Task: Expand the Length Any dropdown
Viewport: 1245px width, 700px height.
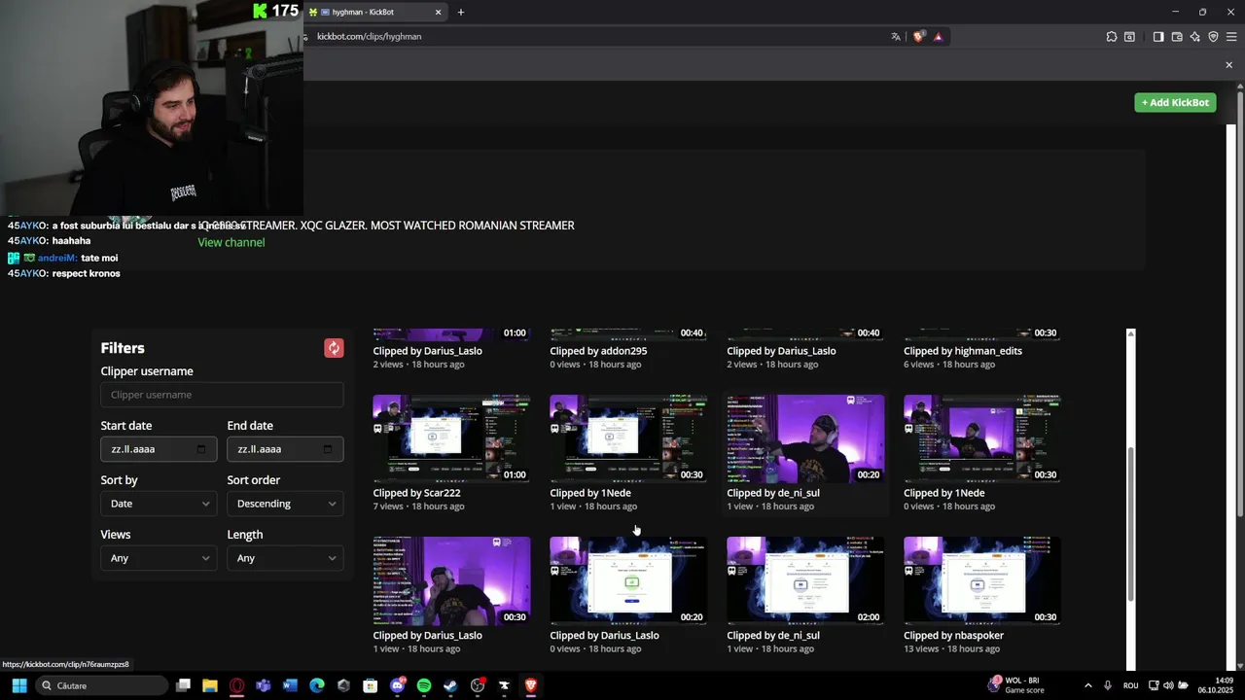Action: (285, 558)
